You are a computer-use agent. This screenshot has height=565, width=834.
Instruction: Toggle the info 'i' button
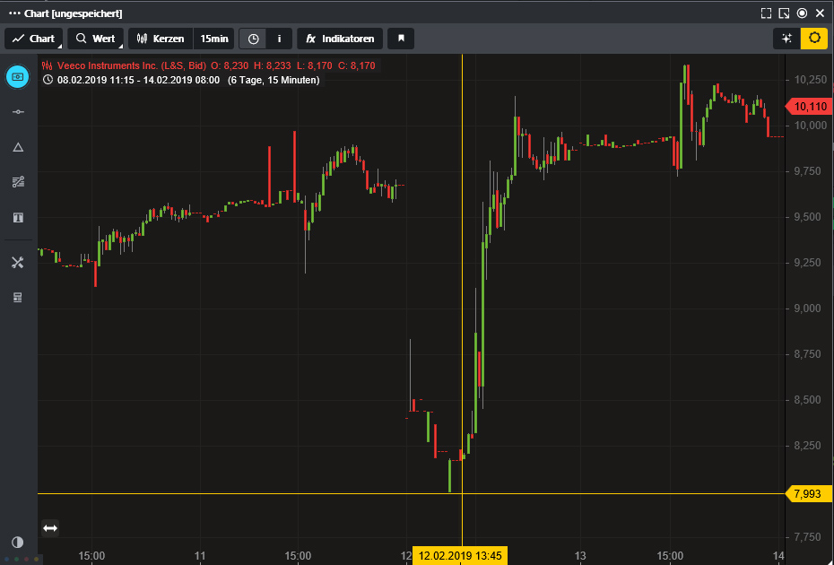(279, 39)
